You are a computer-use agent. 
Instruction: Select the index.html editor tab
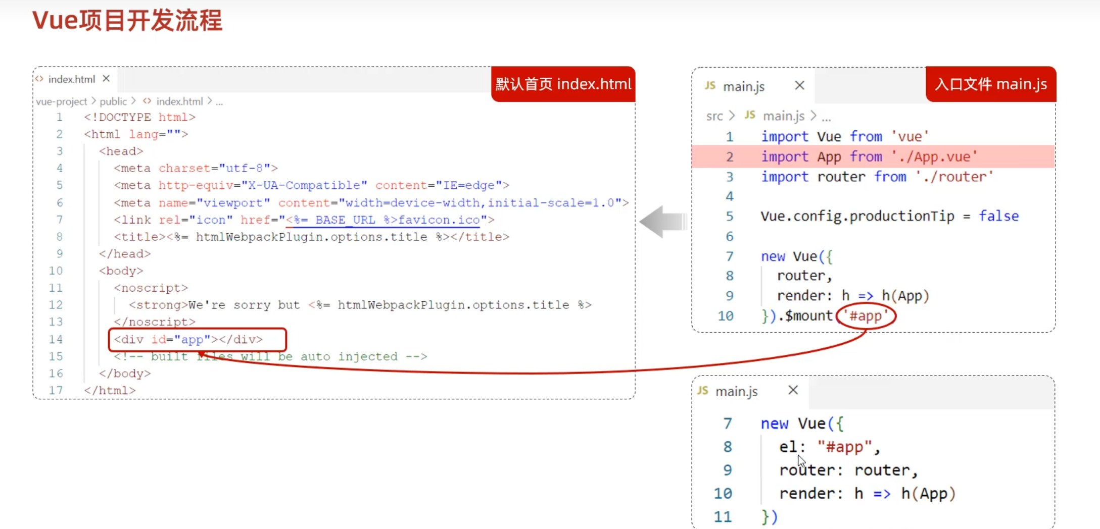(x=72, y=79)
